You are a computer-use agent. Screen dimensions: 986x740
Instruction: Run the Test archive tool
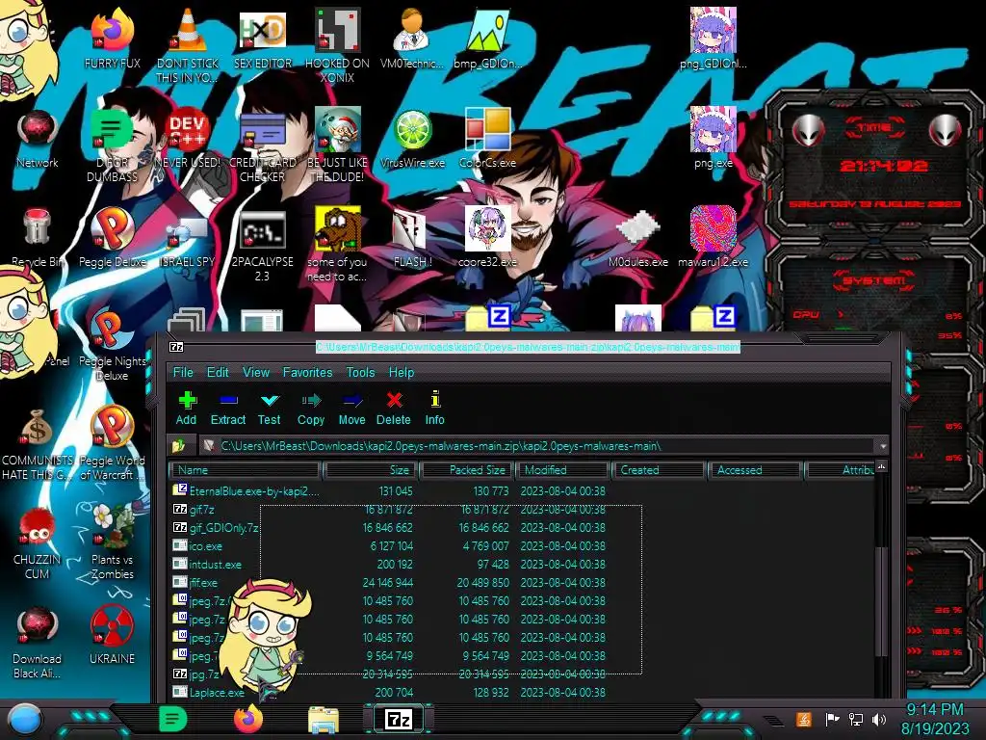(270, 408)
